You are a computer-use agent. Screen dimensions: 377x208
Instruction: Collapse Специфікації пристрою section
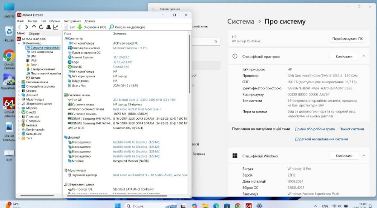(364, 57)
